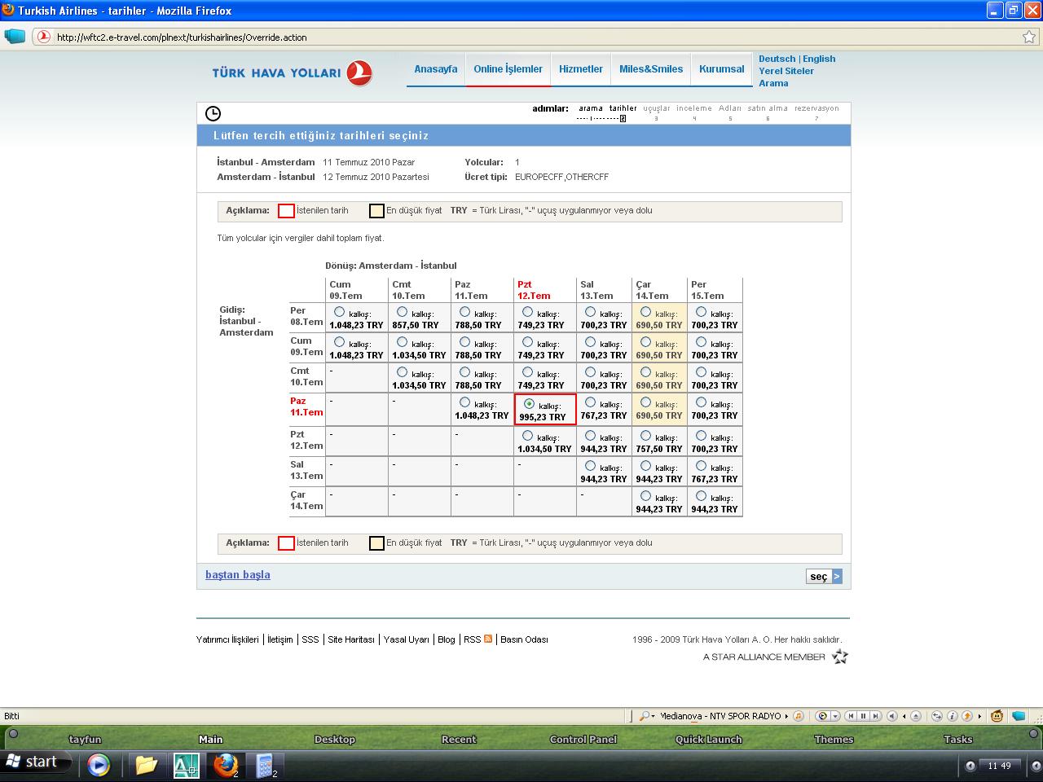Go to Miles&Smiles tab
Screen dimensions: 1043x782
click(650, 69)
